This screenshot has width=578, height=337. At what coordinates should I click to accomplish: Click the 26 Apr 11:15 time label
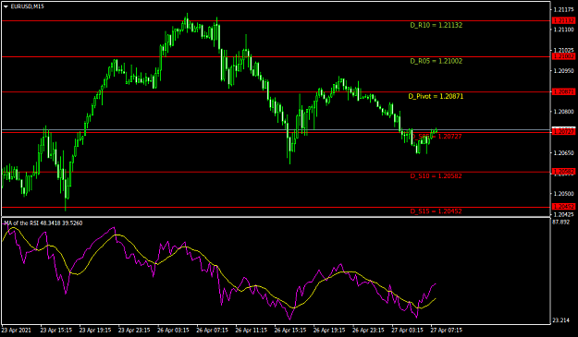pos(252,330)
